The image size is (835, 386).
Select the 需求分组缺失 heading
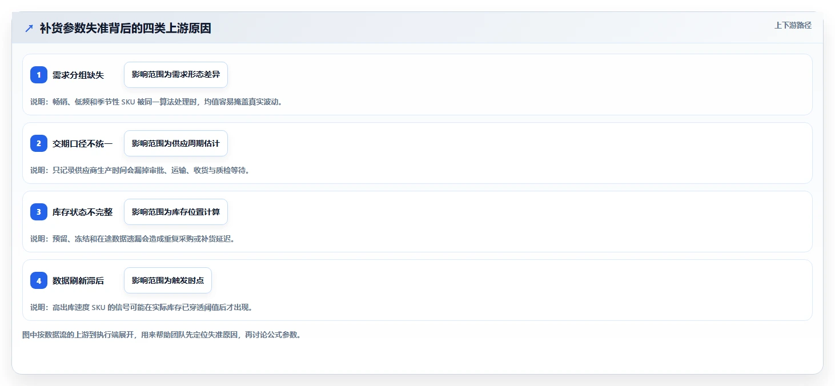[78, 75]
